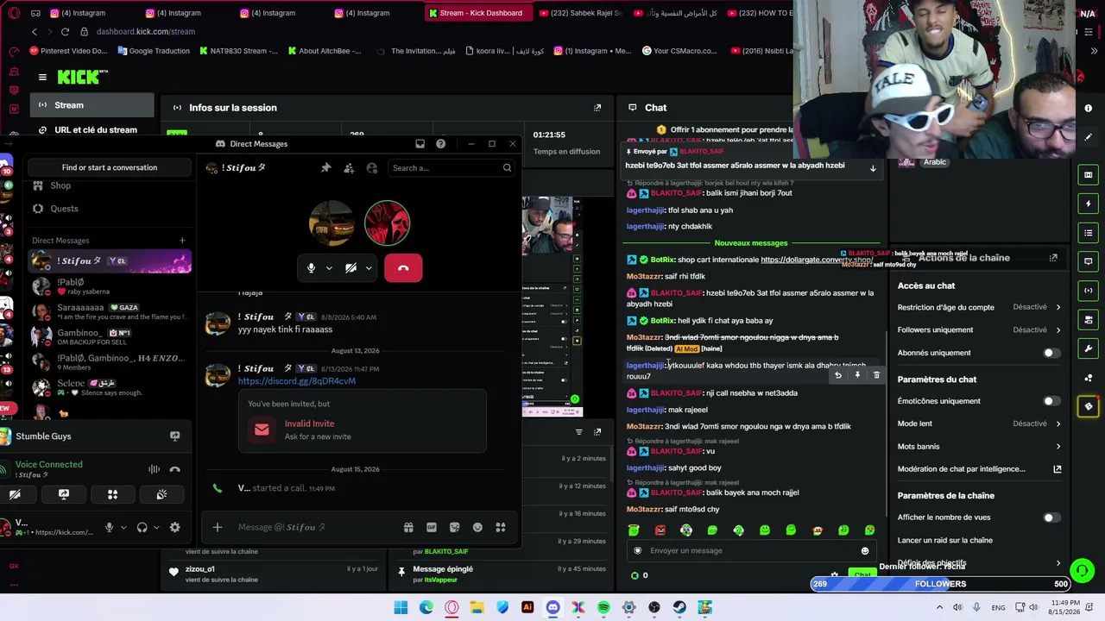Delete the hovered lagerthajiji chat message

tap(876, 375)
